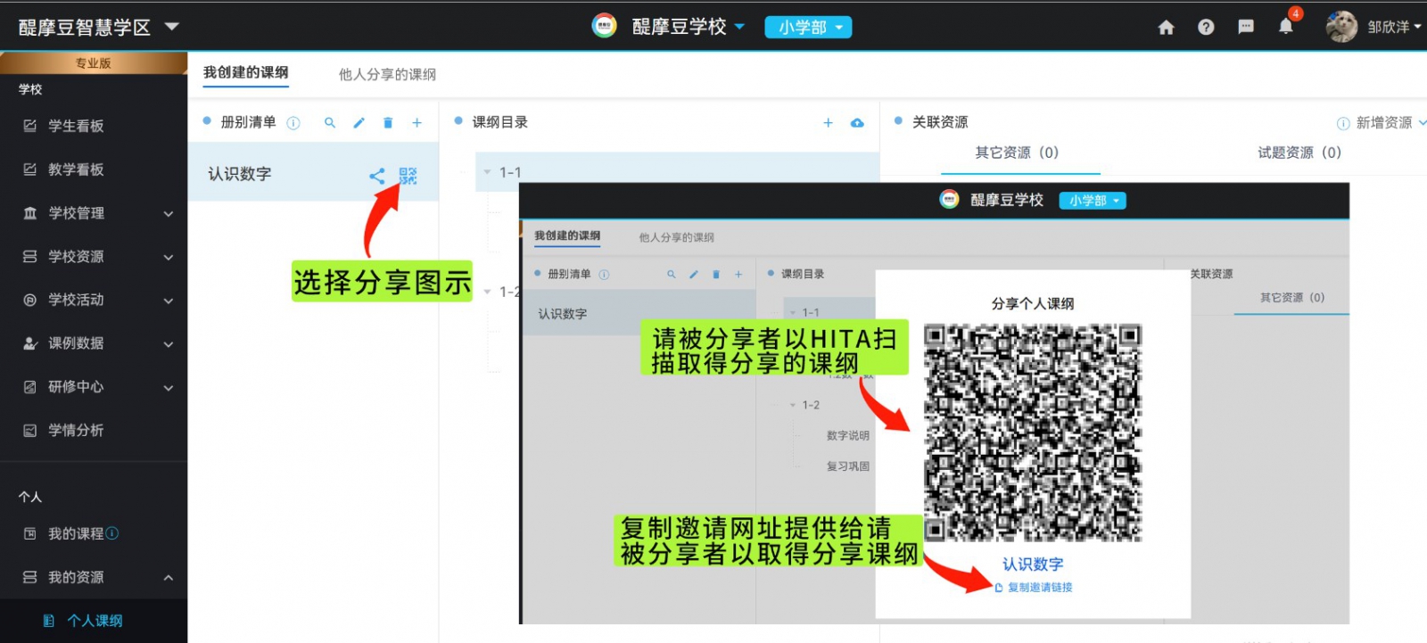Image resolution: width=1427 pixels, height=643 pixels.
Task: Click the share icon next to 认识数字
Action: point(377,177)
